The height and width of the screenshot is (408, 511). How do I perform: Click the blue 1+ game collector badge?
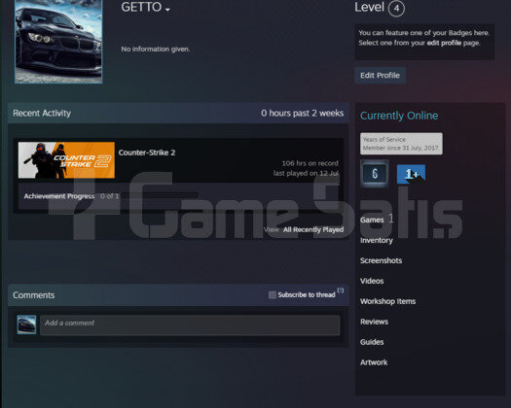click(x=411, y=174)
